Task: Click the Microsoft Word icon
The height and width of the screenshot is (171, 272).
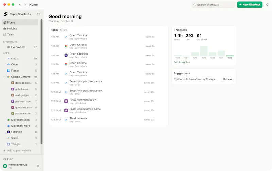Action: tap(8, 126)
